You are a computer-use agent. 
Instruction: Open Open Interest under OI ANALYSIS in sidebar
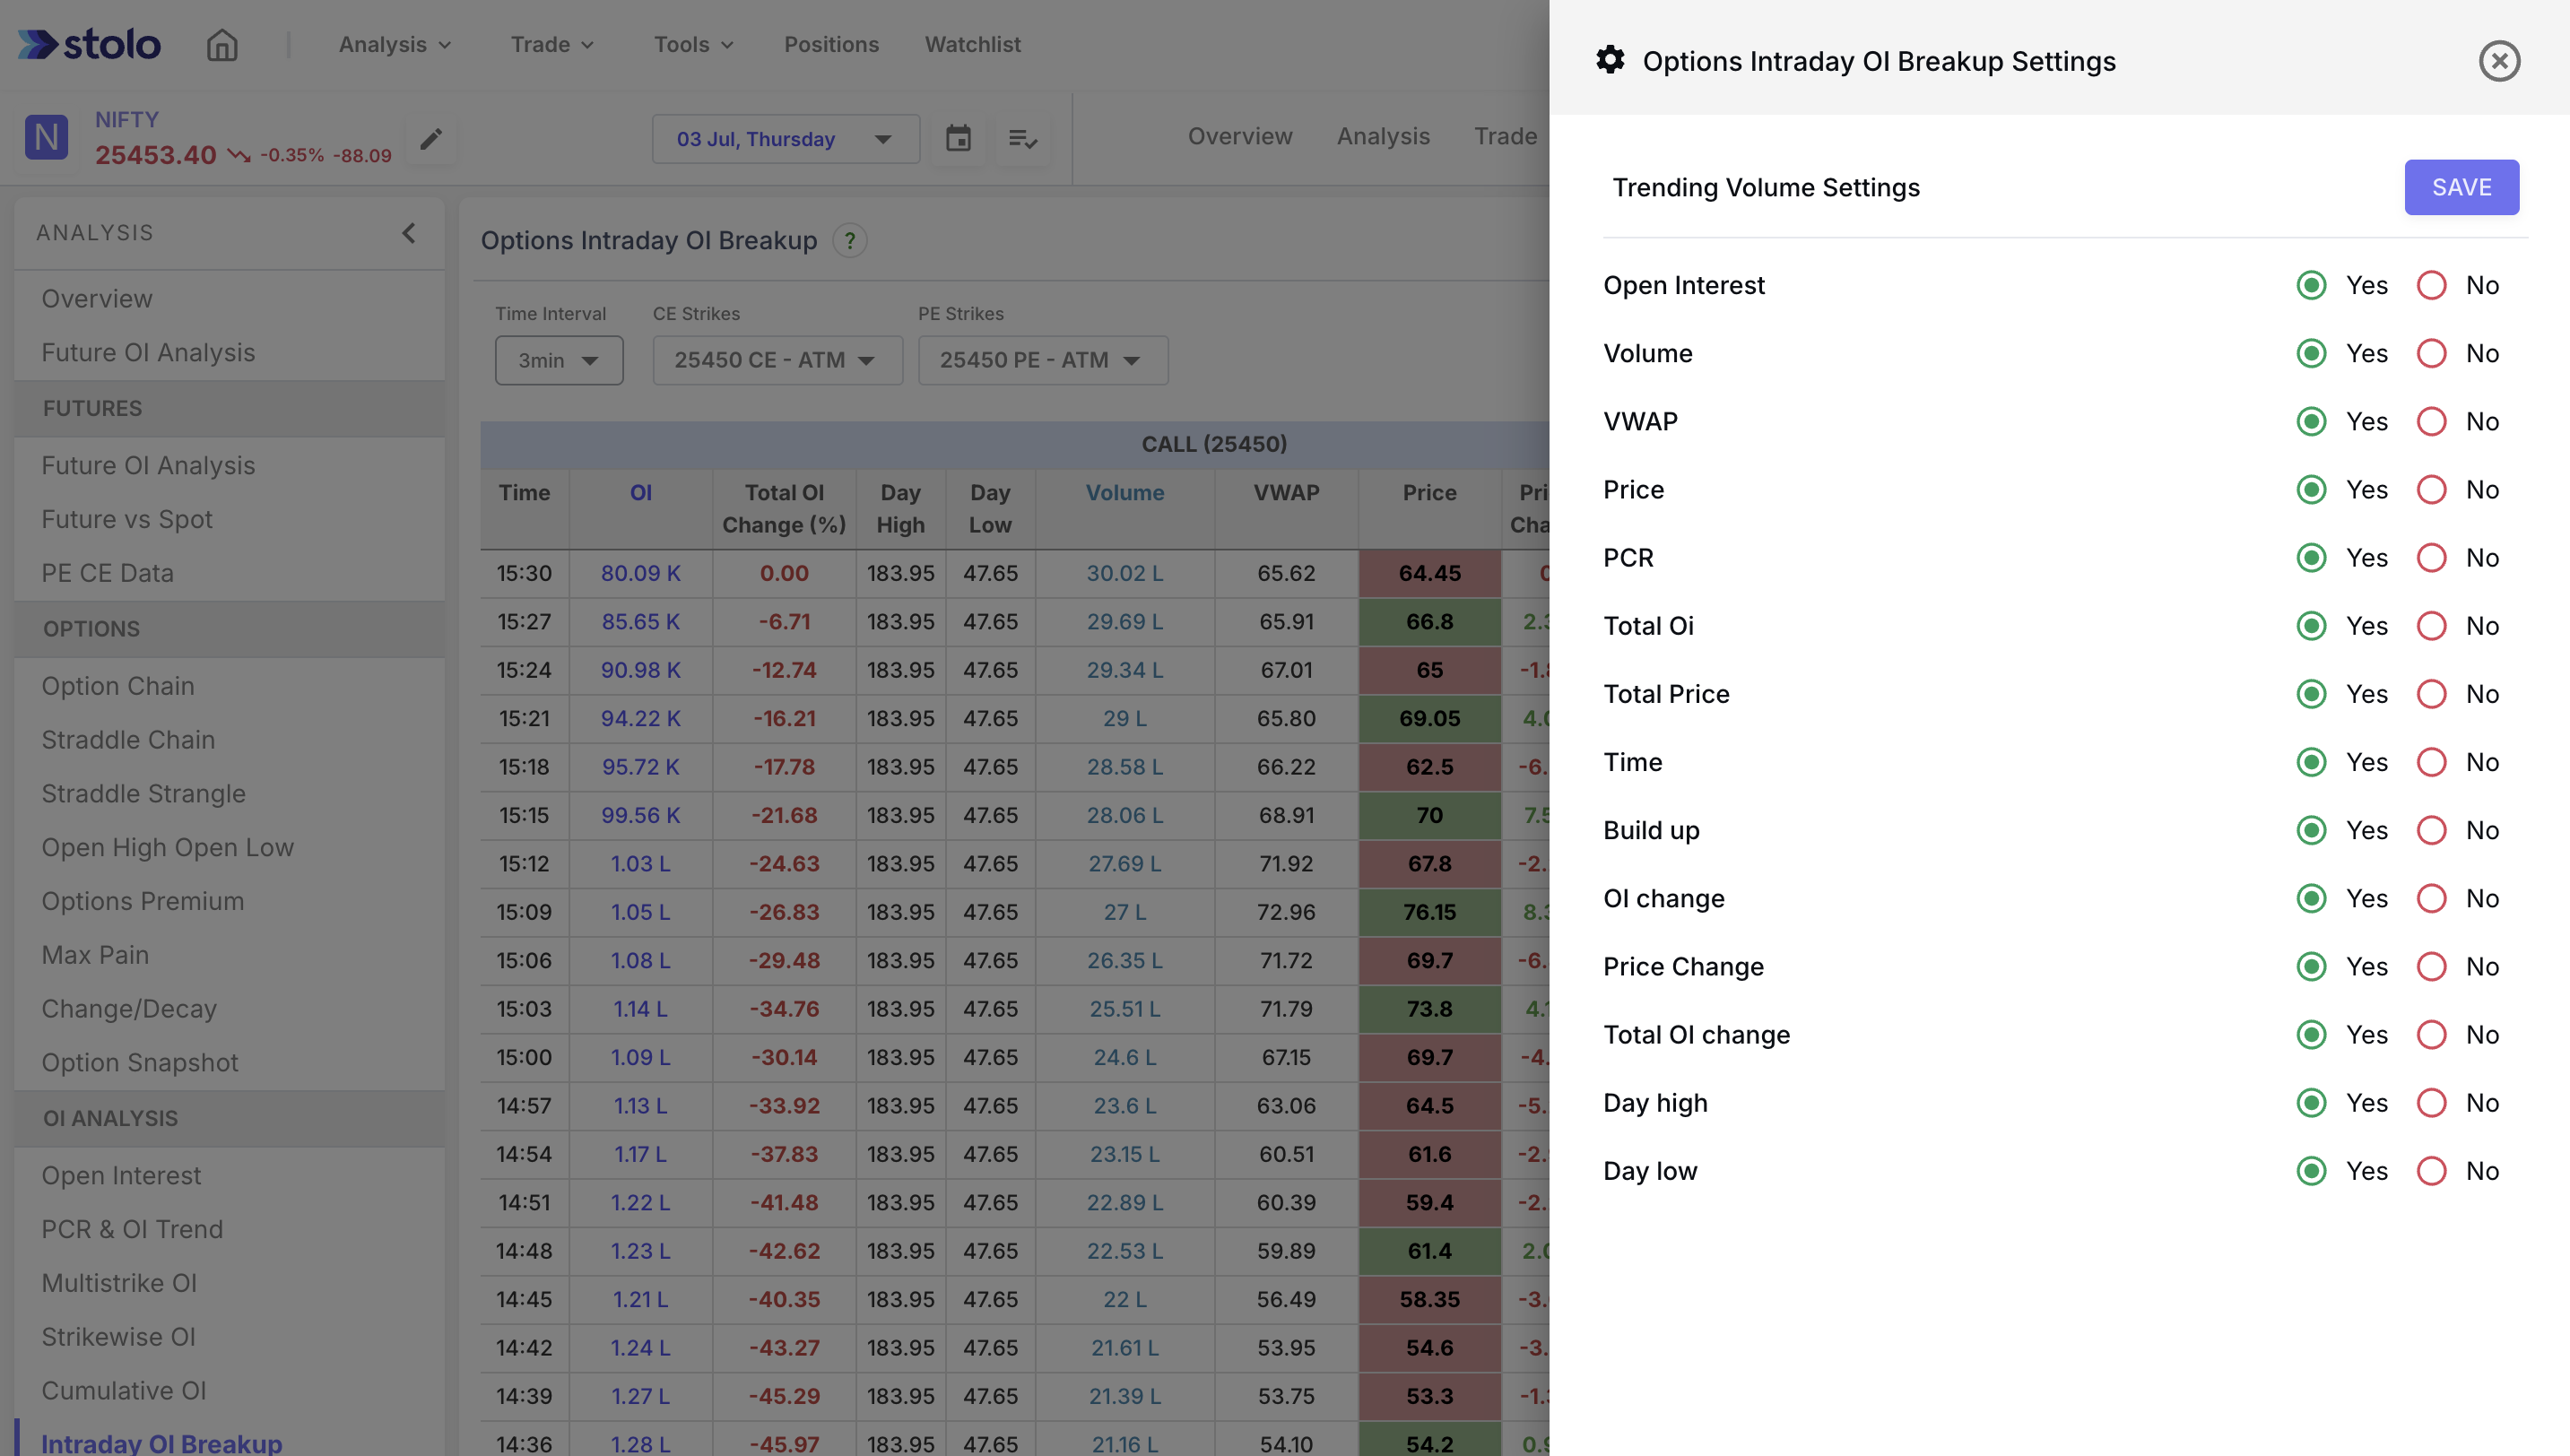pos(120,1175)
